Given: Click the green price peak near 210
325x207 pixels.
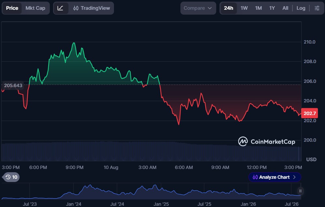Looking at the screenshot, I should point(74,43).
